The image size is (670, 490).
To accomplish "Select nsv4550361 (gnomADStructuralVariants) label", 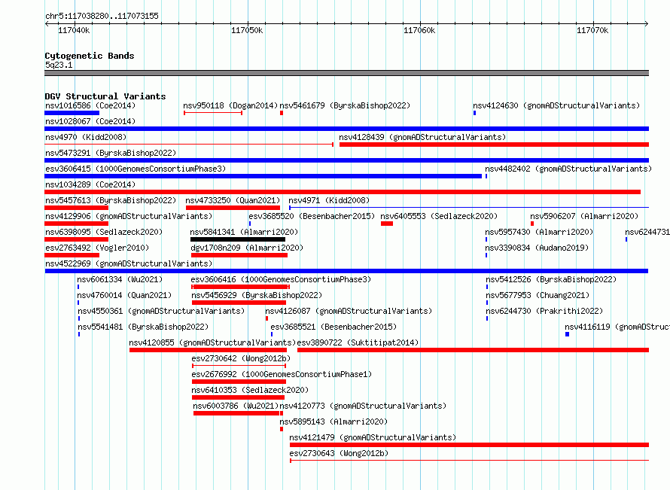I will (x=161, y=311).
